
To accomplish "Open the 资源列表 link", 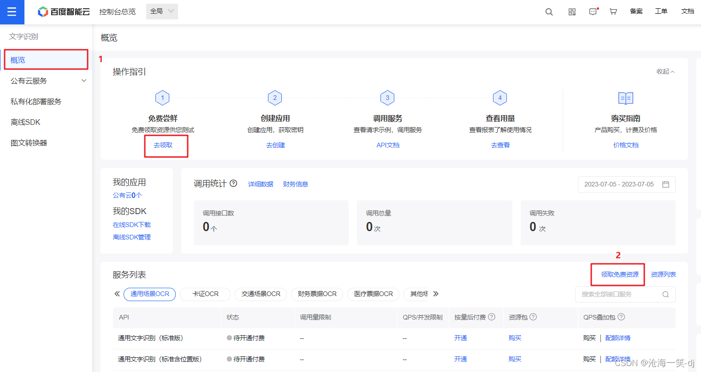I will tap(663, 274).
